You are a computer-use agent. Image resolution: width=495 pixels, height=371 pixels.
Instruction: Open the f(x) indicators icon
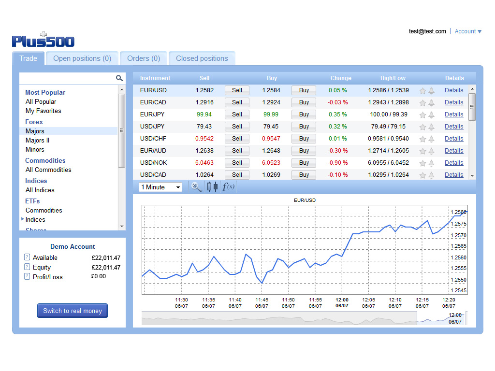pos(228,187)
